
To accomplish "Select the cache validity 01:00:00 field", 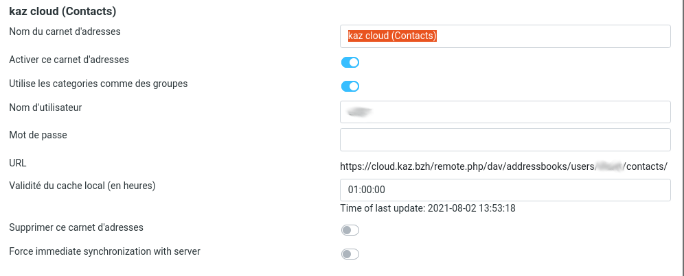I will pos(505,190).
